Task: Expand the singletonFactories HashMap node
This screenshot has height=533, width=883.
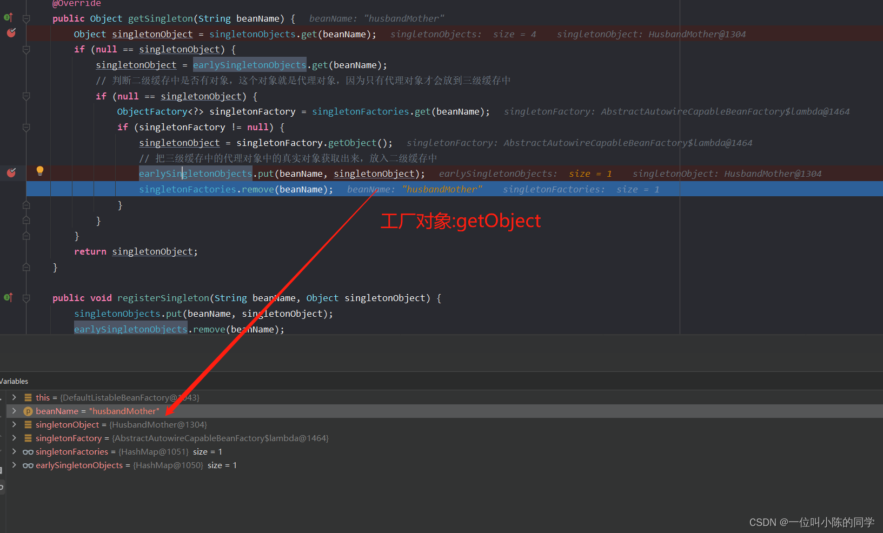Action: coord(14,451)
